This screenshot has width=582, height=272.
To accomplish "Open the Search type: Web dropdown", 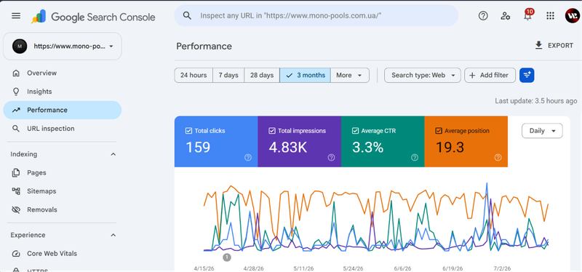I will coord(423,76).
